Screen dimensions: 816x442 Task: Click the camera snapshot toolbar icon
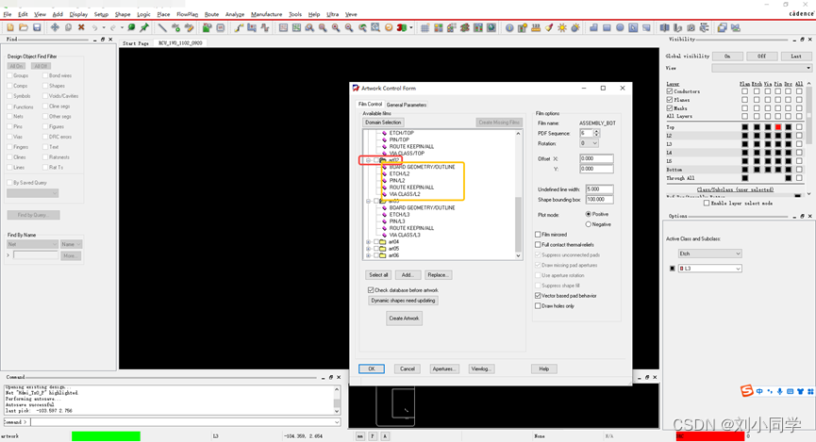click(691, 27)
